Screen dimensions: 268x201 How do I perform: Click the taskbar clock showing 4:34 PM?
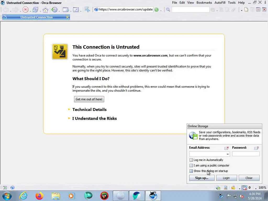(x=255, y=196)
